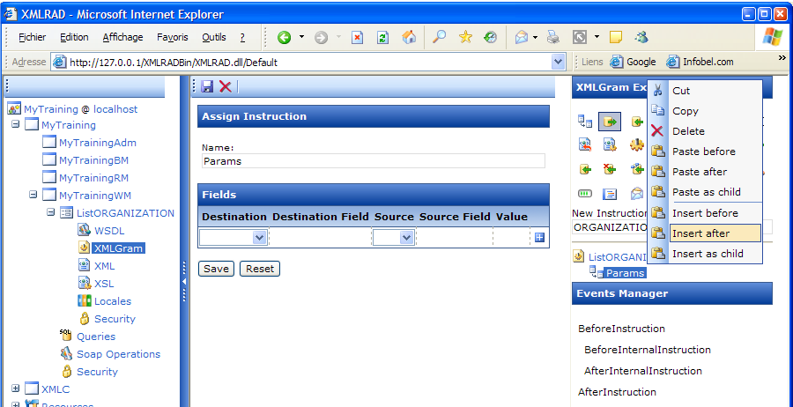
Task: Click the browser Stop icon
Action: pyautogui.click(x=357, y=37)
